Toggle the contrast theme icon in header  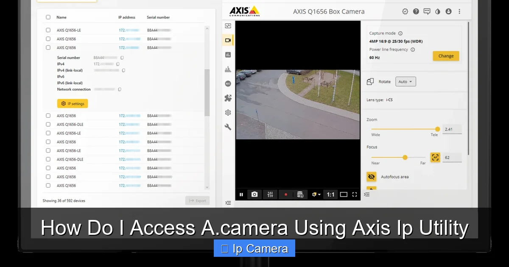[x=438, y=11]
